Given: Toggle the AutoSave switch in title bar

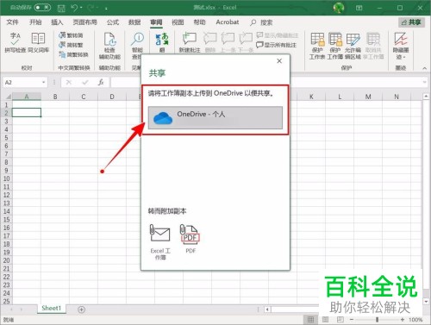Looking at the screenshot, I should (x=42, y=8).
